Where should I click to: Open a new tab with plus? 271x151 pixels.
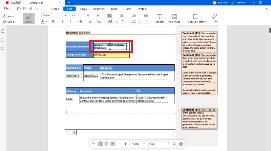[69, 3]
